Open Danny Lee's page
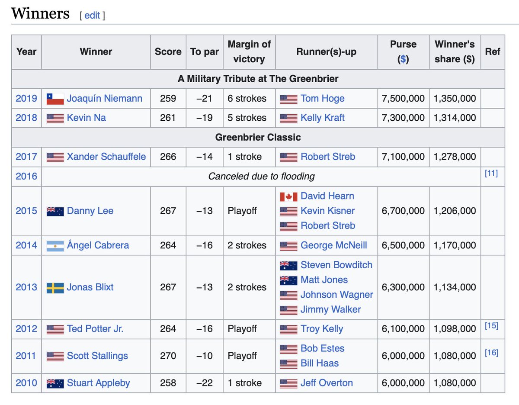This screenshot has height=405, width=519. click(90, 211)
